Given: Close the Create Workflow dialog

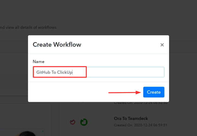Looking at the screenshot, I should pos(162,45).
